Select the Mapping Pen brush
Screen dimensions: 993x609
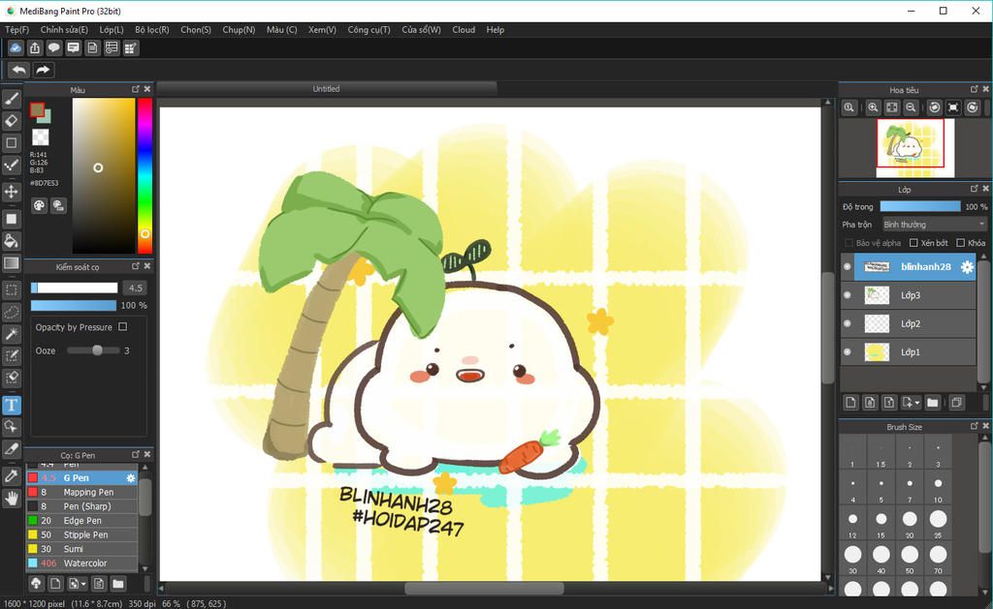(x=81, y=492)
